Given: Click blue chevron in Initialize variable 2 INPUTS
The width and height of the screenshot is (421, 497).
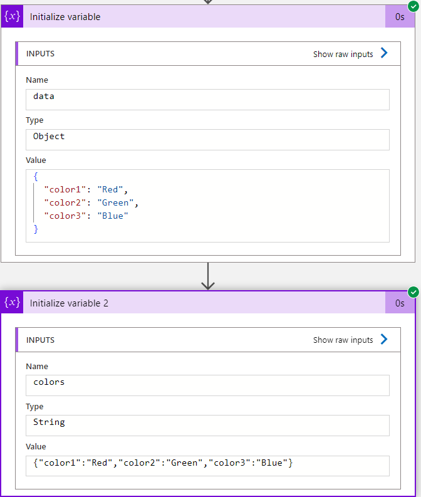Looking at the screenshot, I should (384, 340).
